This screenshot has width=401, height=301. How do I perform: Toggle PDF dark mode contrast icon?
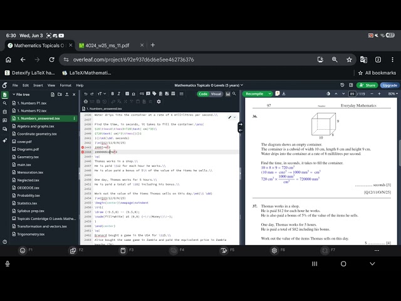click(328, 94)
